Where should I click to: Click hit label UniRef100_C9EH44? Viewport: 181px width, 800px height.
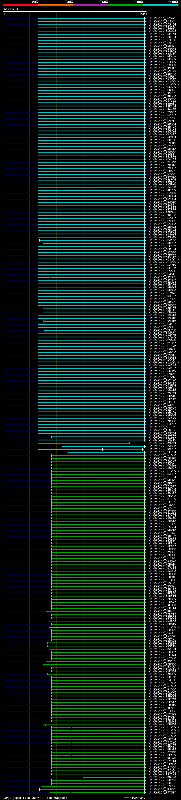coord(162,137)
